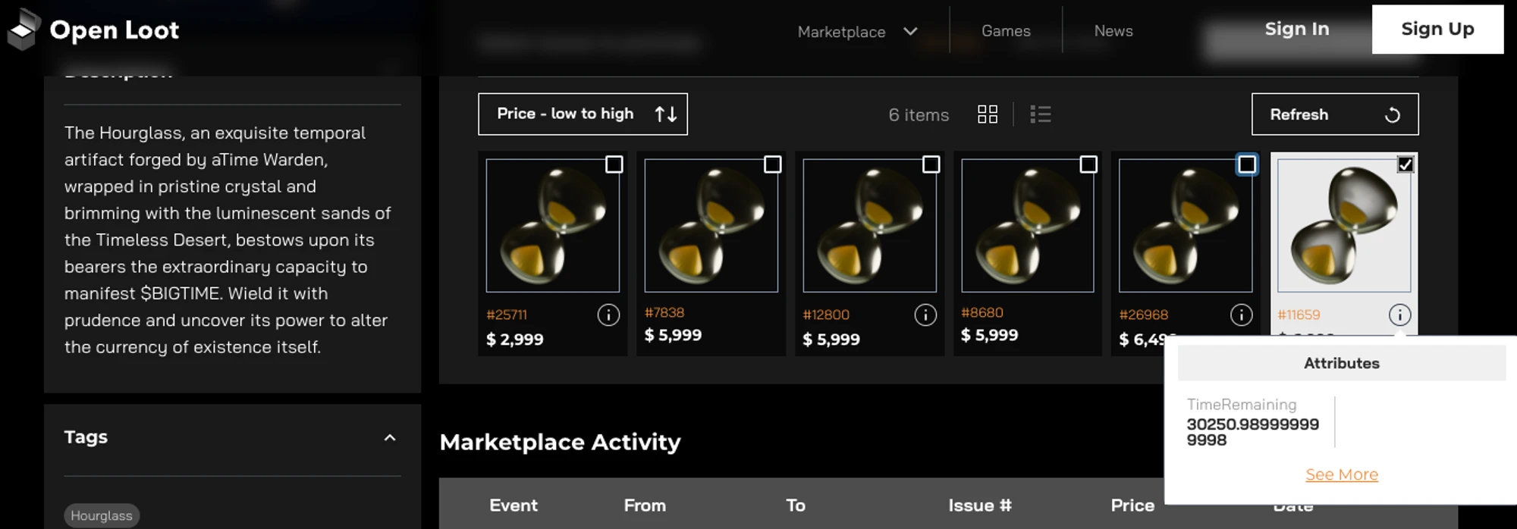Uncheck the selected hourglass #11659 checkbox
The image size is (1517, 529).
point(1405,164)
